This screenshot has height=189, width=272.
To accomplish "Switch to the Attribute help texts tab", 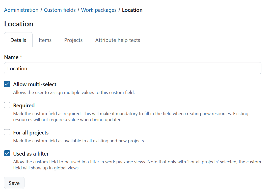I will tap(117, 40).
